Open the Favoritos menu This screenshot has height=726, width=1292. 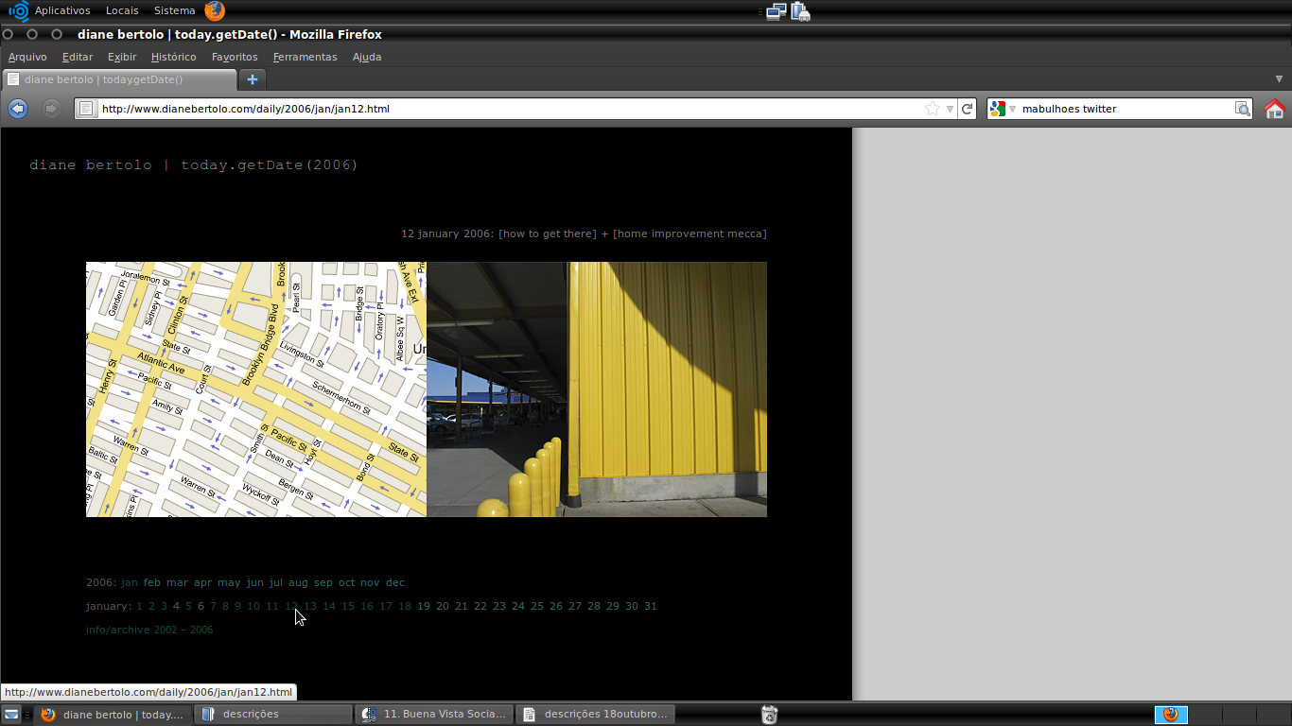[235, 57]
